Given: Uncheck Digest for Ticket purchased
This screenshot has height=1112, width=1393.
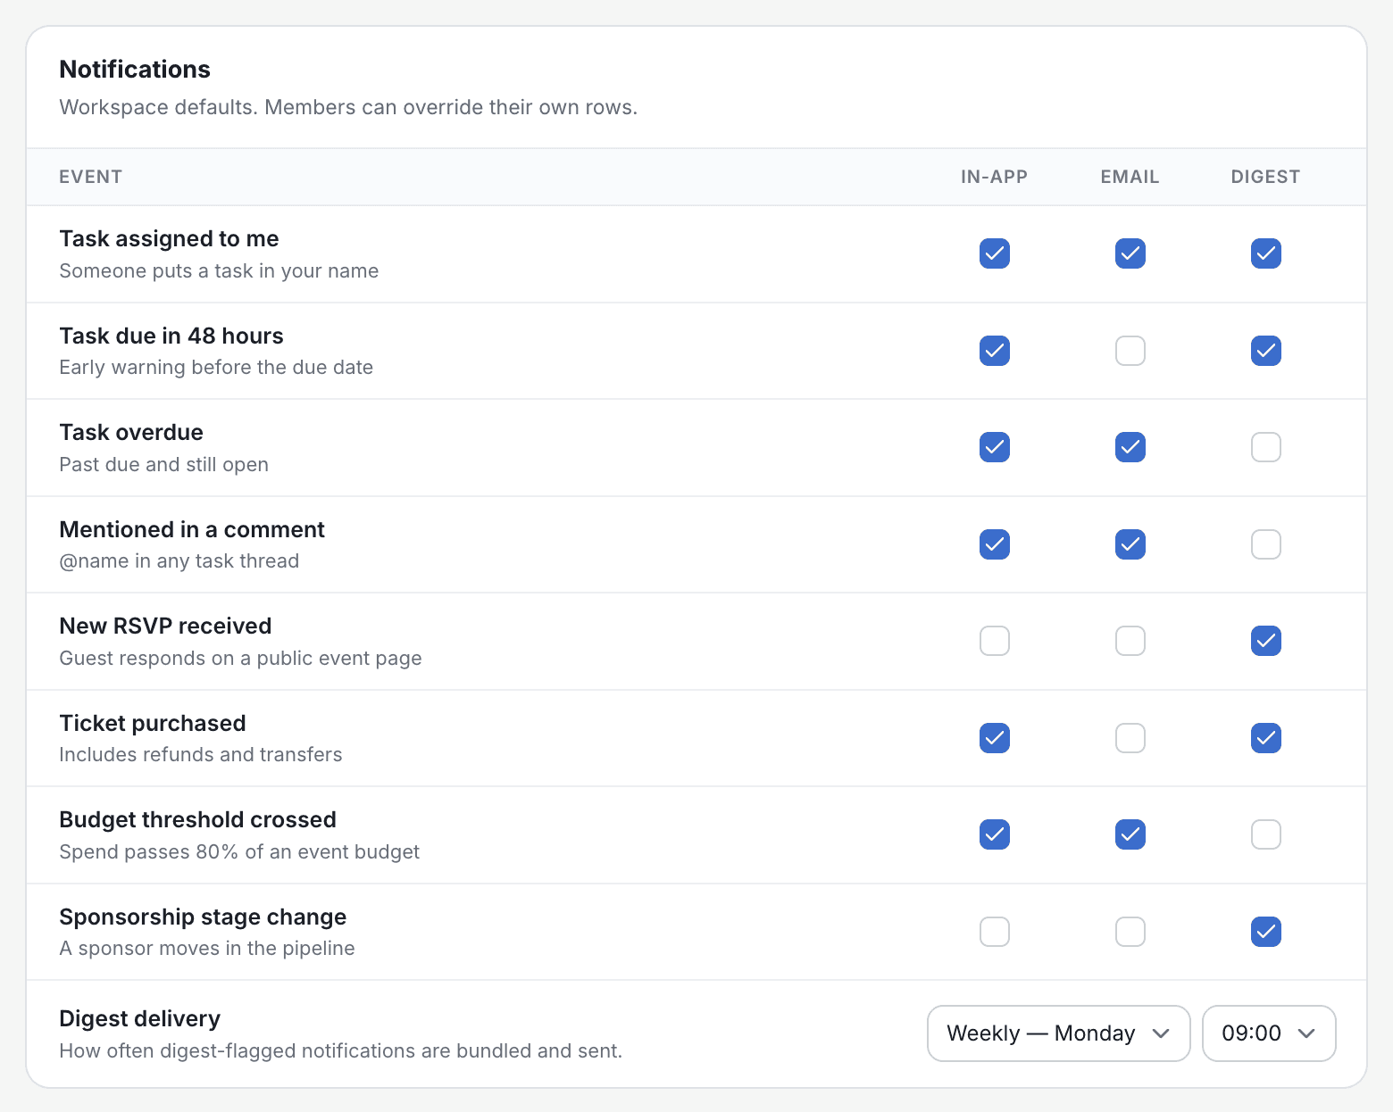Looking at the screenshot, I should (x=1266, y=738).
